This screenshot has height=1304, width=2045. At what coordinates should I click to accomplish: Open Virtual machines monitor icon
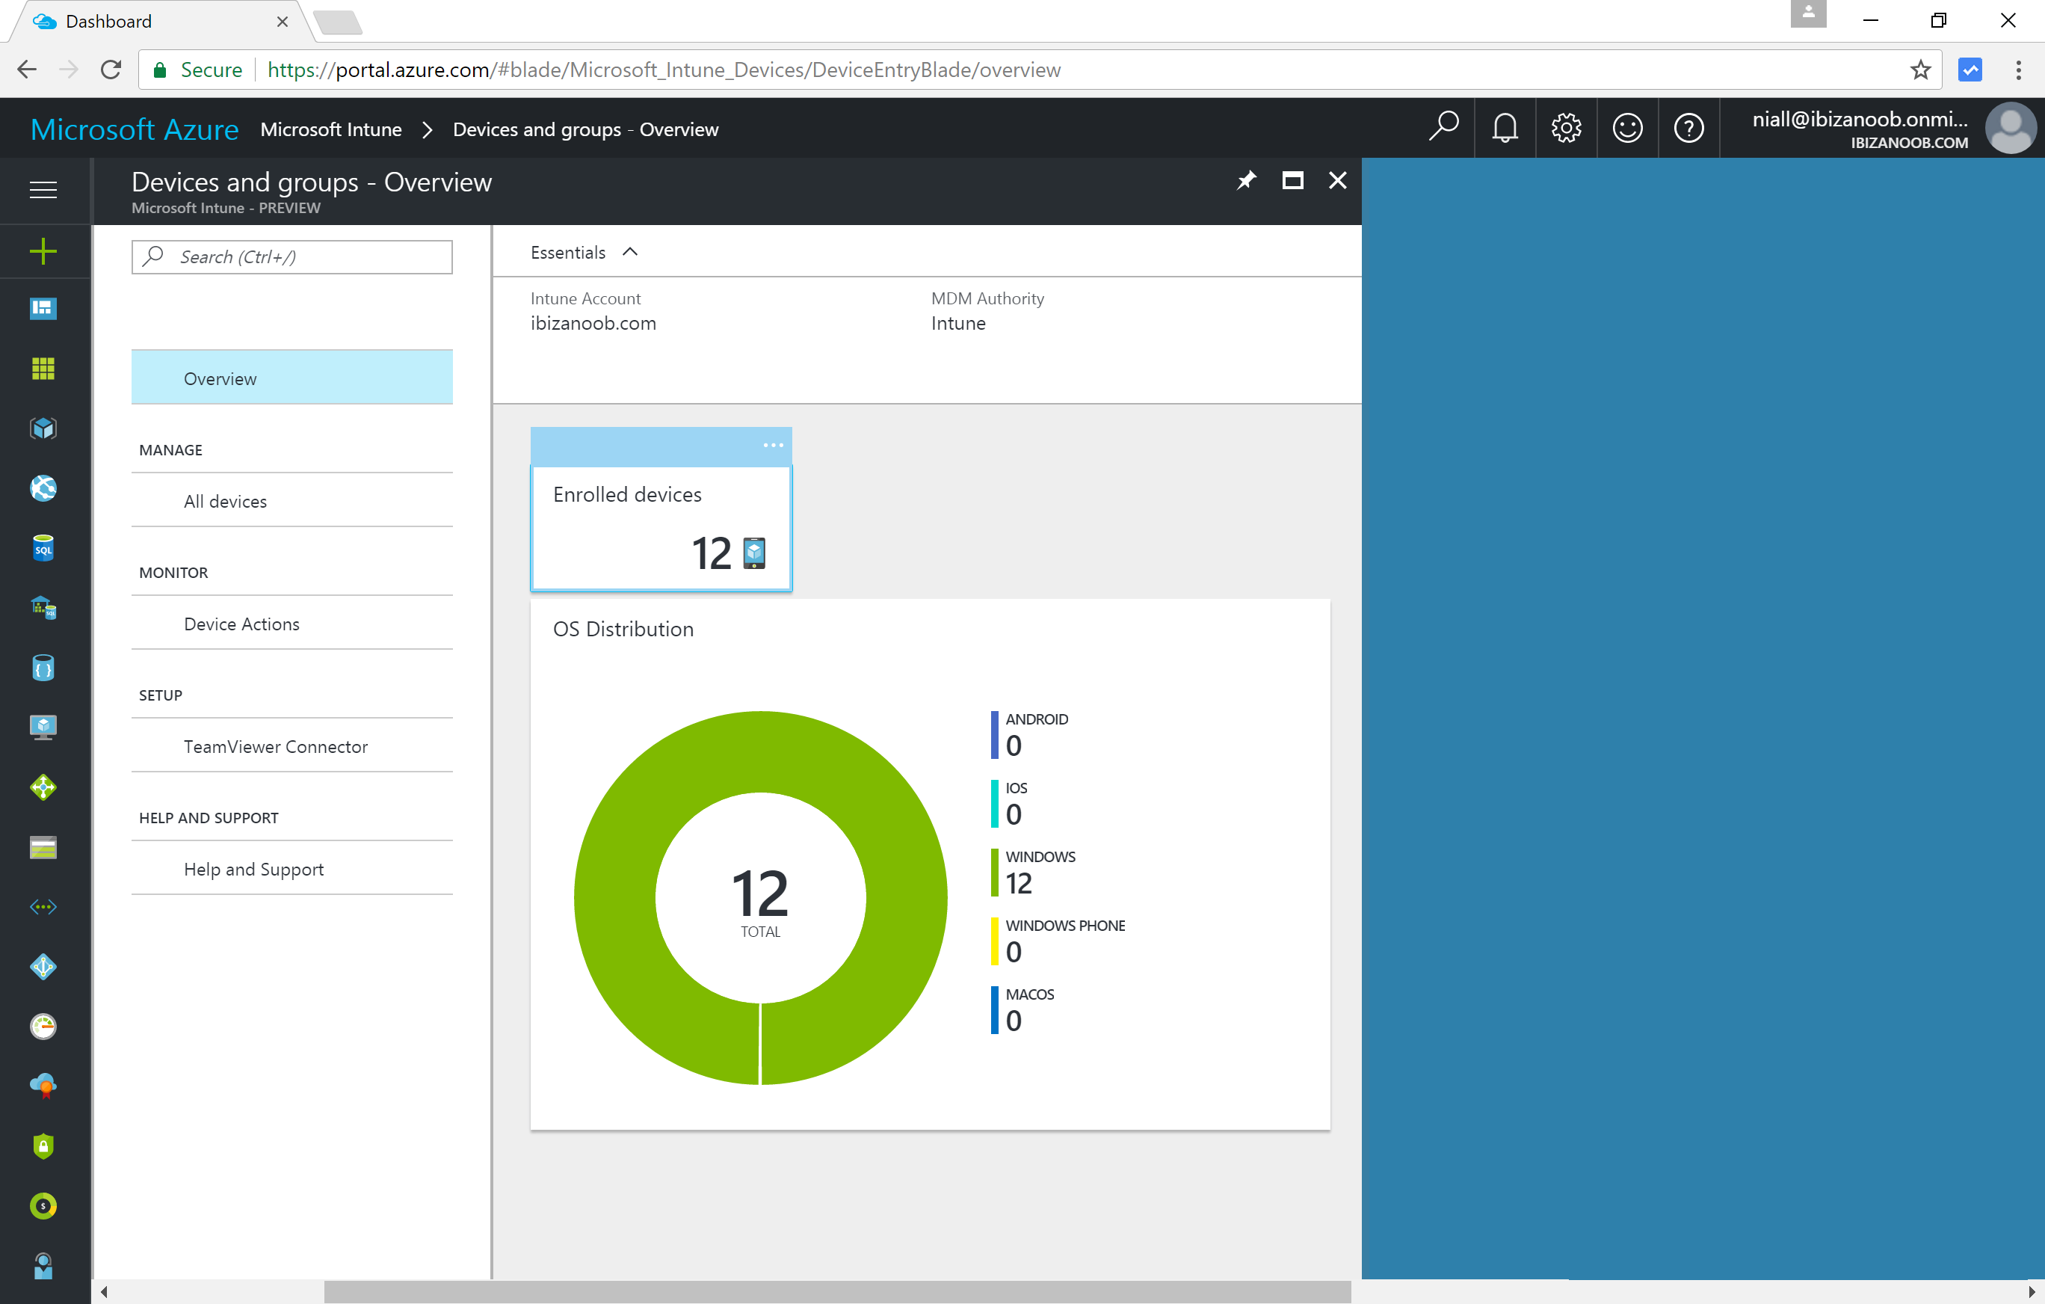click(43, 728)
